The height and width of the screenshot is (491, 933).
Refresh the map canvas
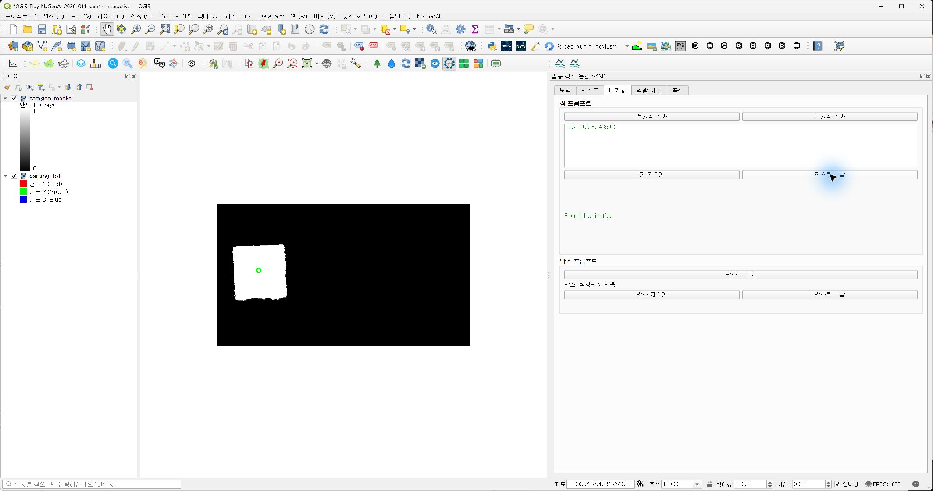pos(324,29)
